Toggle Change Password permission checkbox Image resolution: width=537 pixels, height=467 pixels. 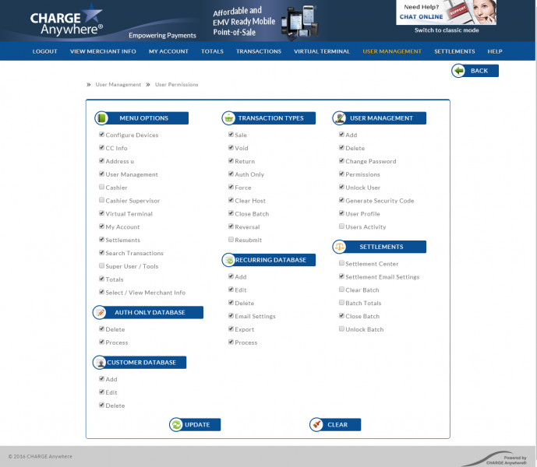click(342, 160)
